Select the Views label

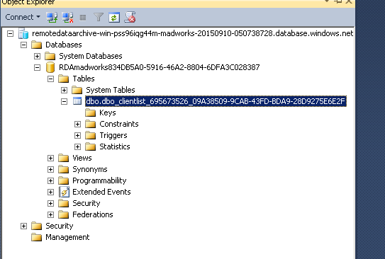(82, 158)
